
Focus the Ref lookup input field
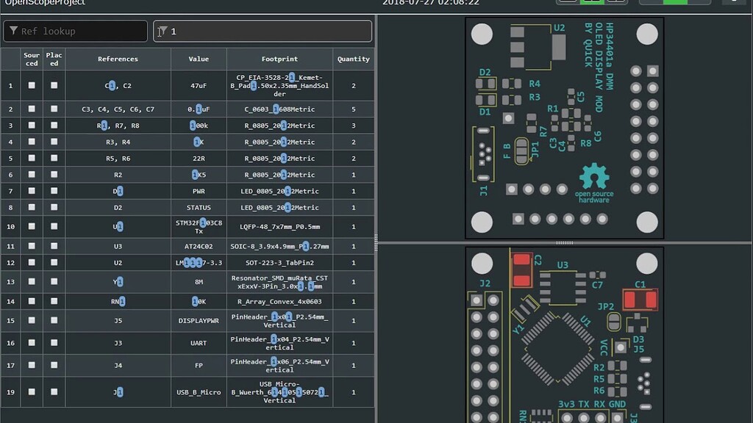coord(81,32)
